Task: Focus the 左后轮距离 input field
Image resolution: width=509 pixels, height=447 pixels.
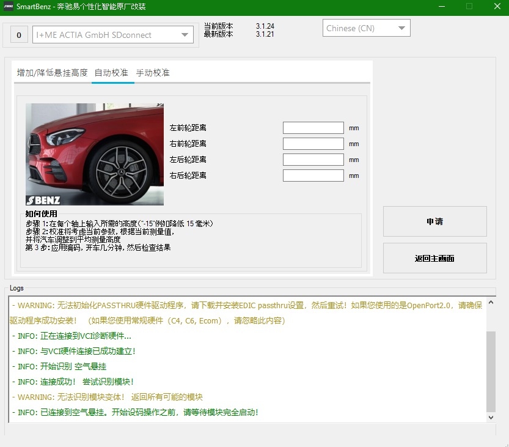Action: point(313,160)
